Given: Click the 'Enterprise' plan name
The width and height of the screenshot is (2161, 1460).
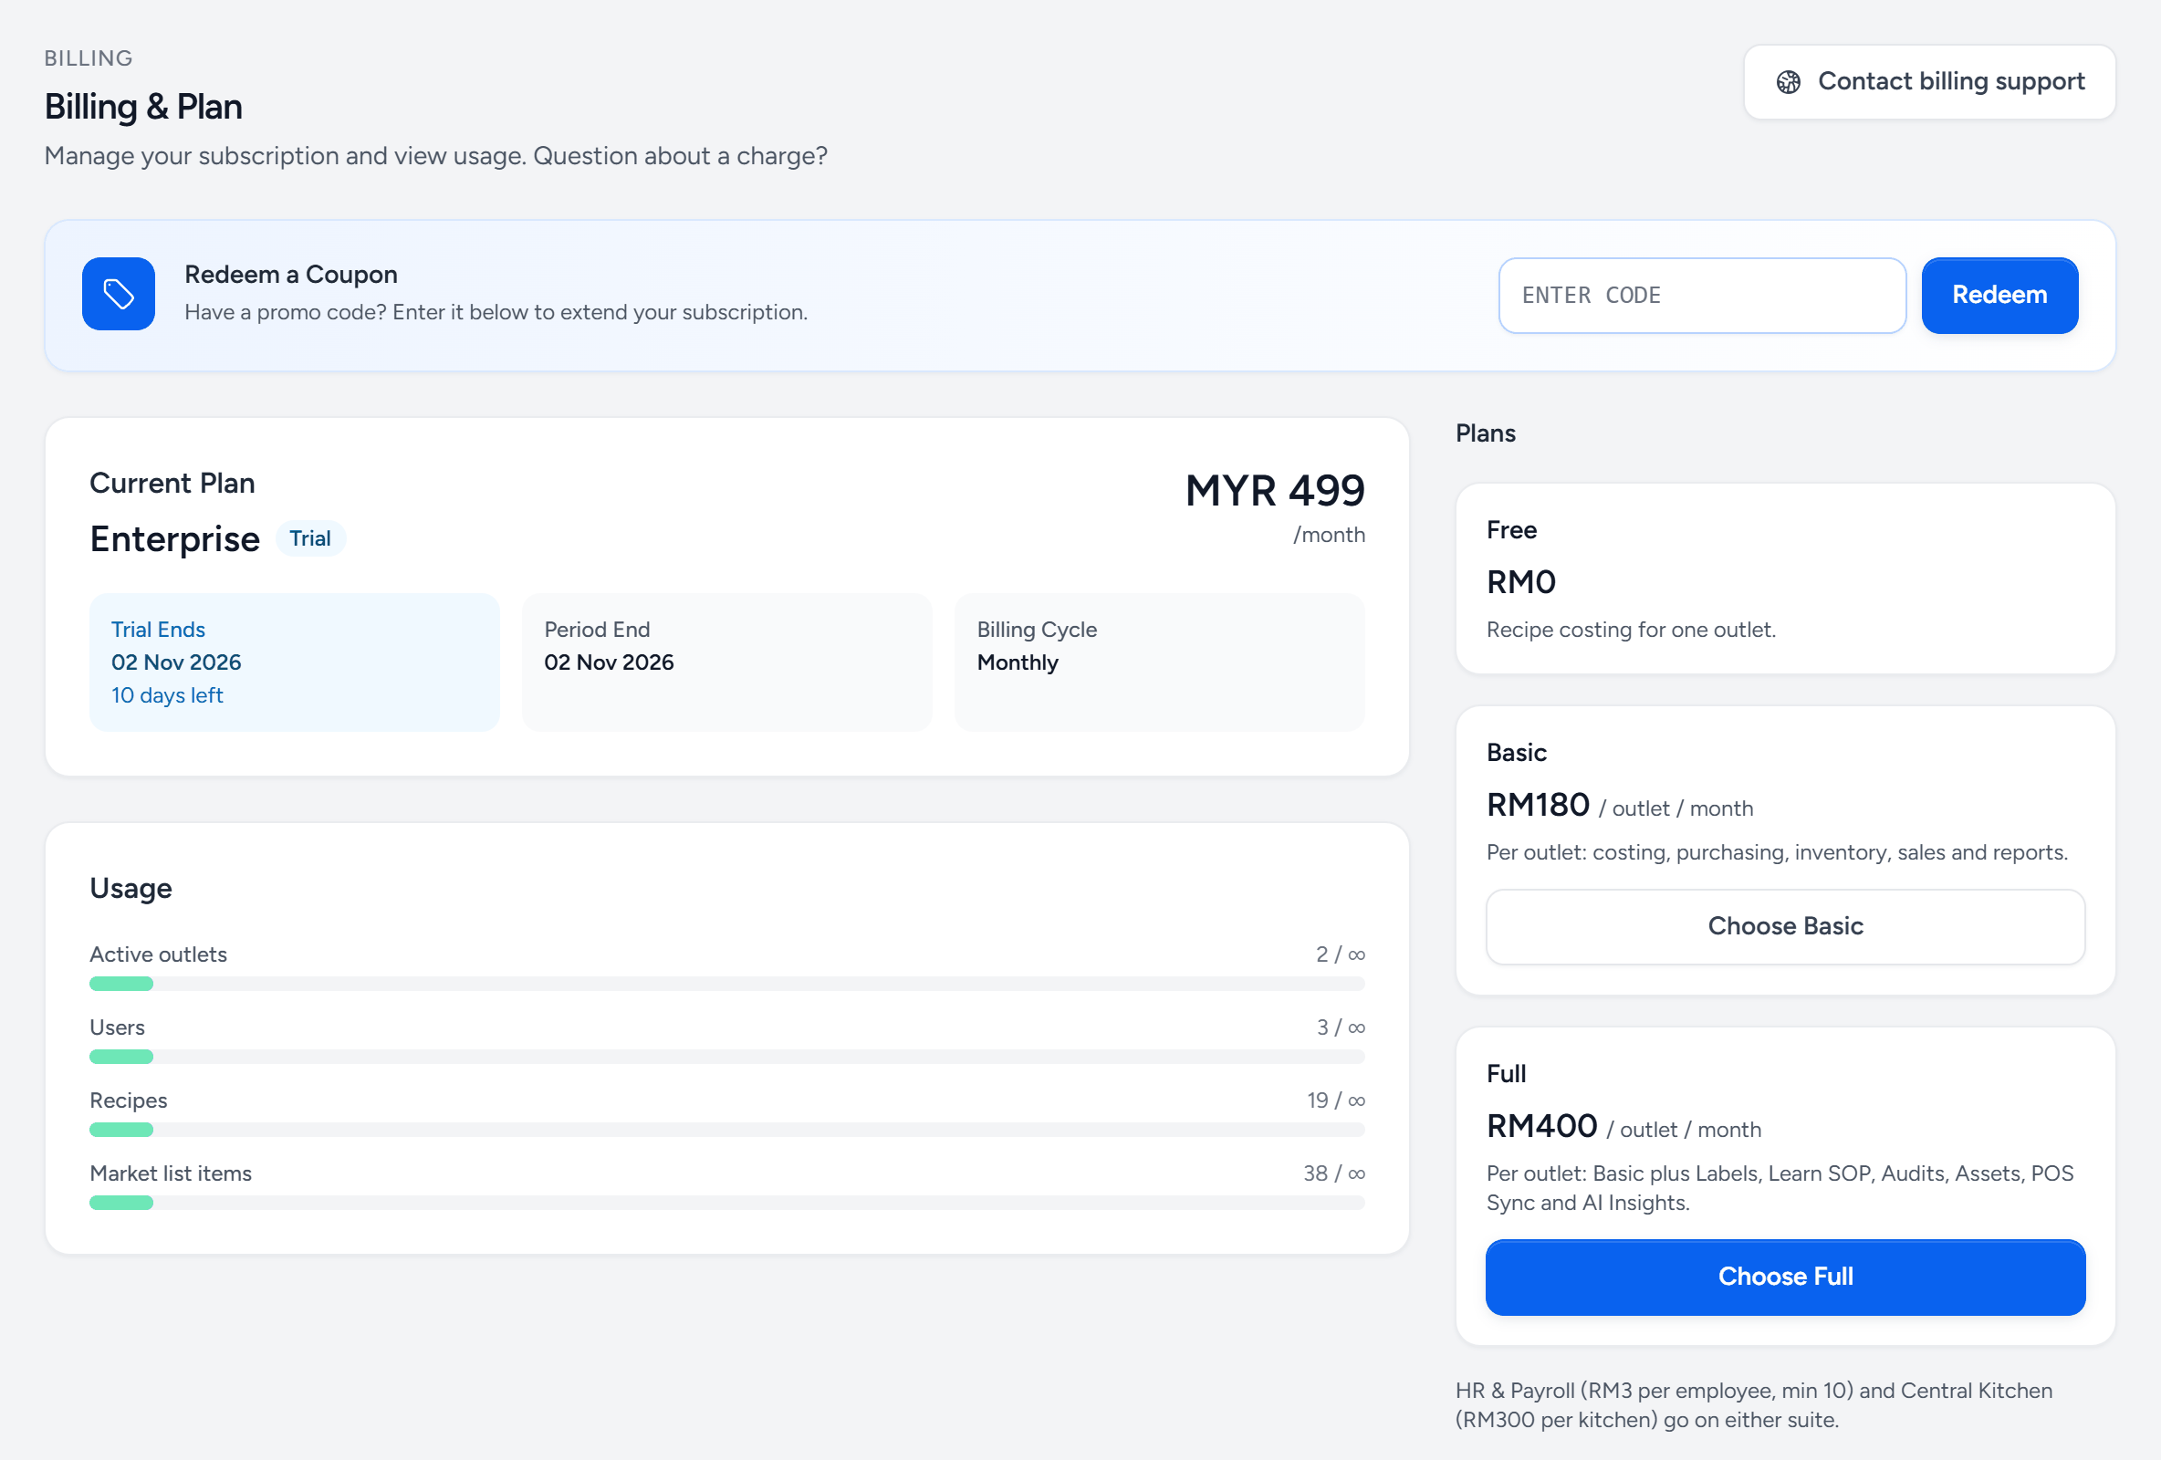Looking at the screenshot, I should coord(175,539).
